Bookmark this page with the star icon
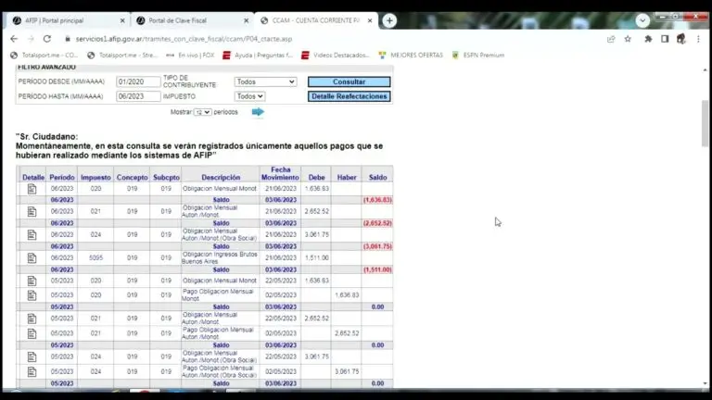The width and height of the screenshot is (712, 400). point(628,39)
